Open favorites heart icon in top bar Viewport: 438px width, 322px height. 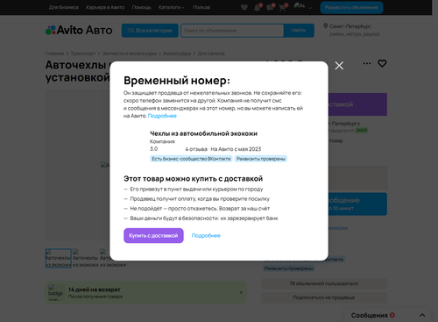pos(244,8)
